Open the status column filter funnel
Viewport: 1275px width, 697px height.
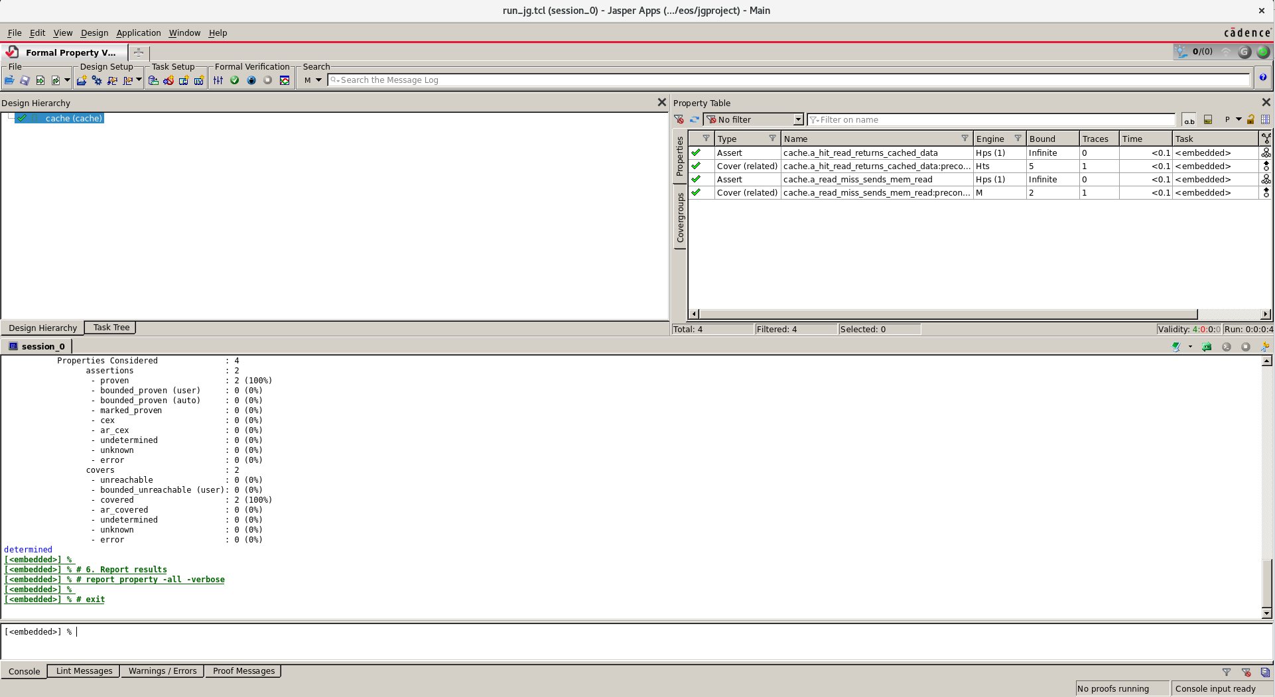706,139
